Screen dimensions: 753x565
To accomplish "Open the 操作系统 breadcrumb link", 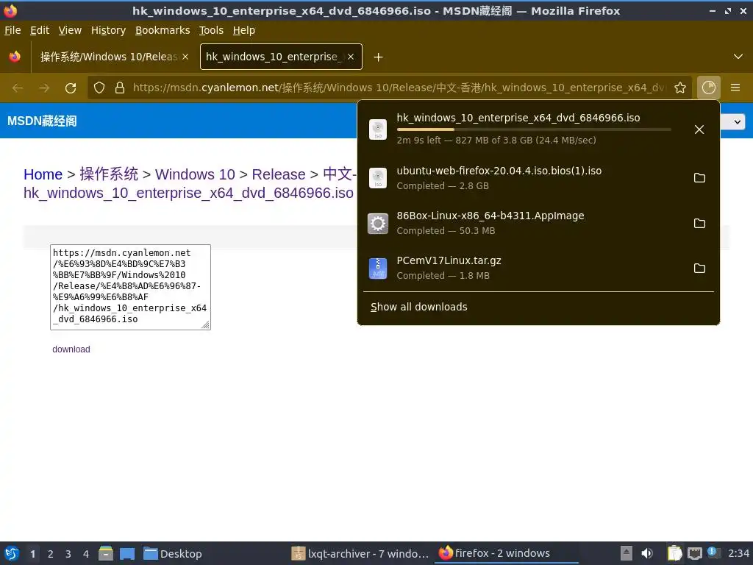I will 109,174.
